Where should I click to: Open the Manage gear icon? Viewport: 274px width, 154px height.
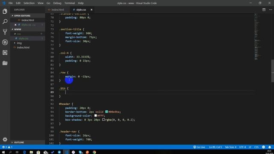(x=5, y=139)
